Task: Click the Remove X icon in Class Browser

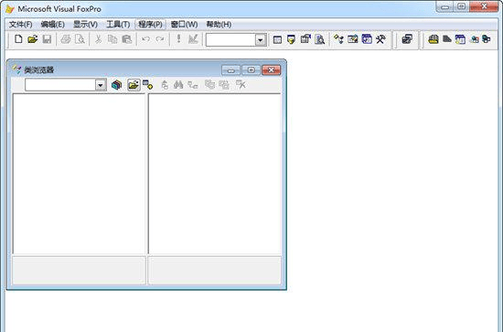Action: point(241,85)
